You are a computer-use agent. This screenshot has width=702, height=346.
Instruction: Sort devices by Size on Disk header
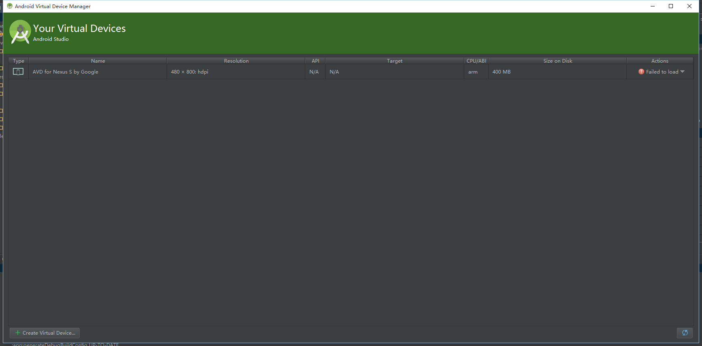coord(558,61)
